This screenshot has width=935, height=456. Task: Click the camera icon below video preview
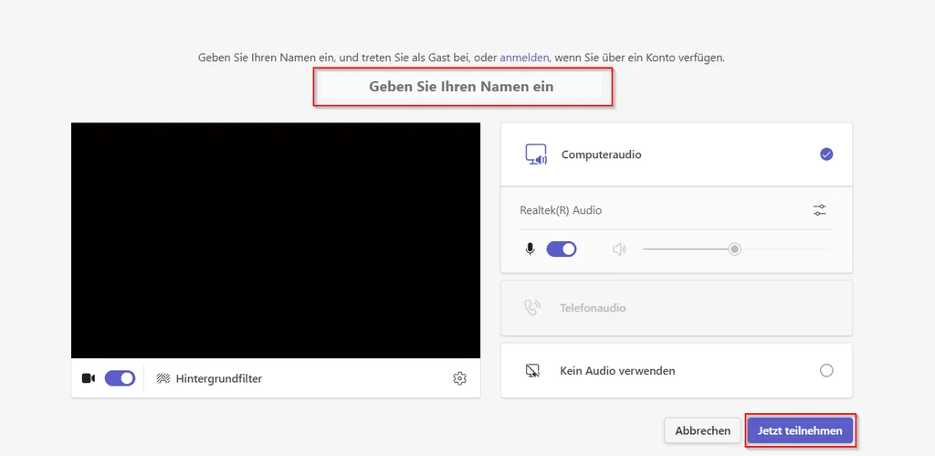[89, 378]
